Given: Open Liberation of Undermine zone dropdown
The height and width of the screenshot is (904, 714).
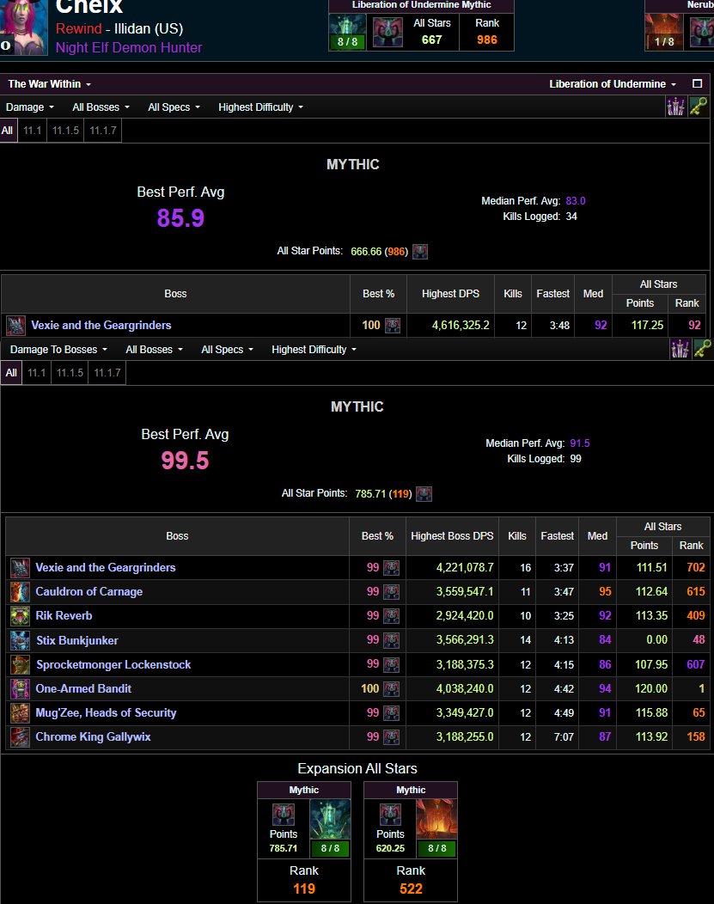Looking at the screenshot, I should (x=613, y=84).
